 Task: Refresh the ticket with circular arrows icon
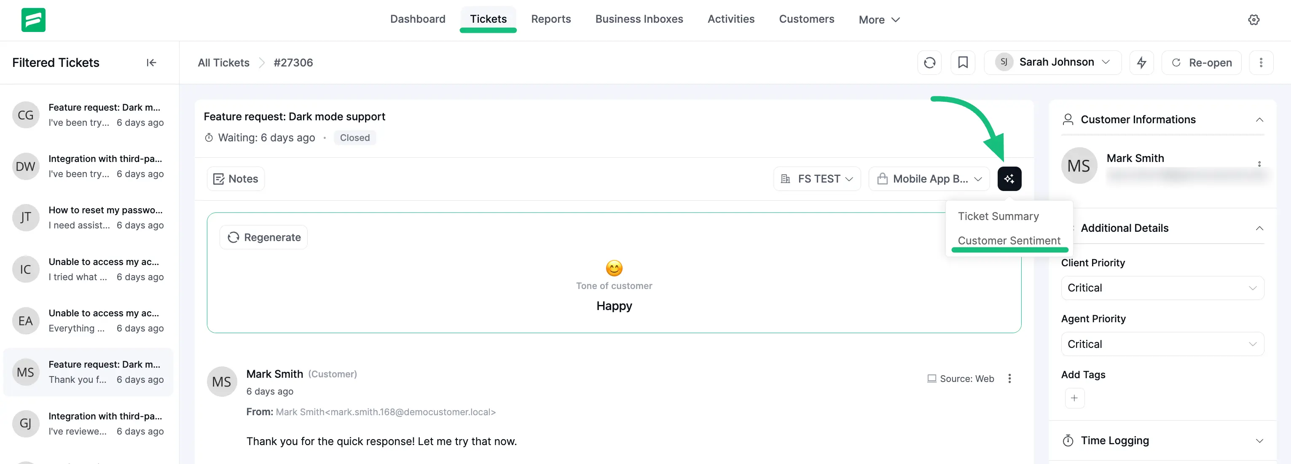(929, 63)
